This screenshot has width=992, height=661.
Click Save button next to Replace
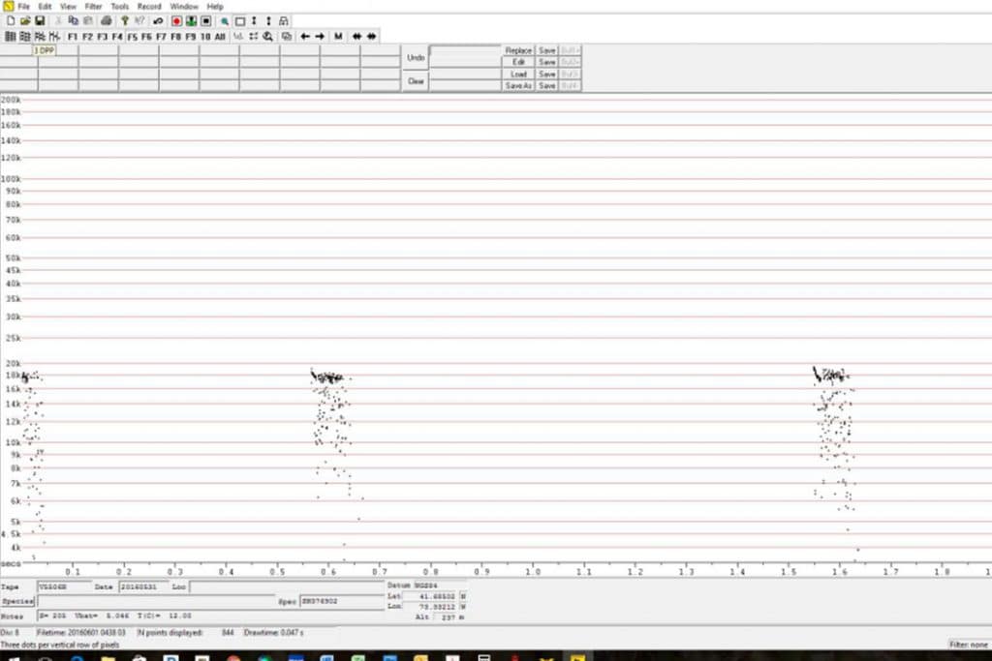[546, 50]
